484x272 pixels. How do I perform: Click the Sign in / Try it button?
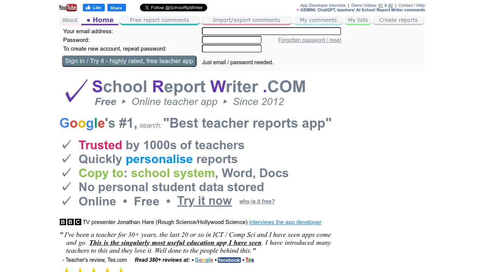click(129, 61)
